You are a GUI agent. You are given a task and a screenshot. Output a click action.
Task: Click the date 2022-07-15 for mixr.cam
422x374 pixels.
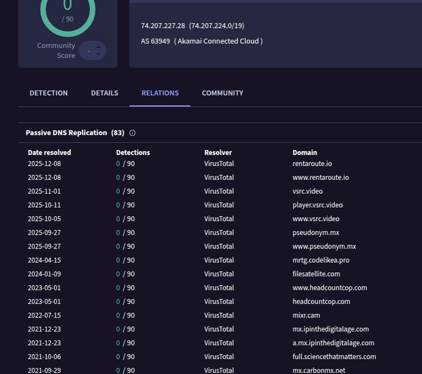tap(44, 315)
